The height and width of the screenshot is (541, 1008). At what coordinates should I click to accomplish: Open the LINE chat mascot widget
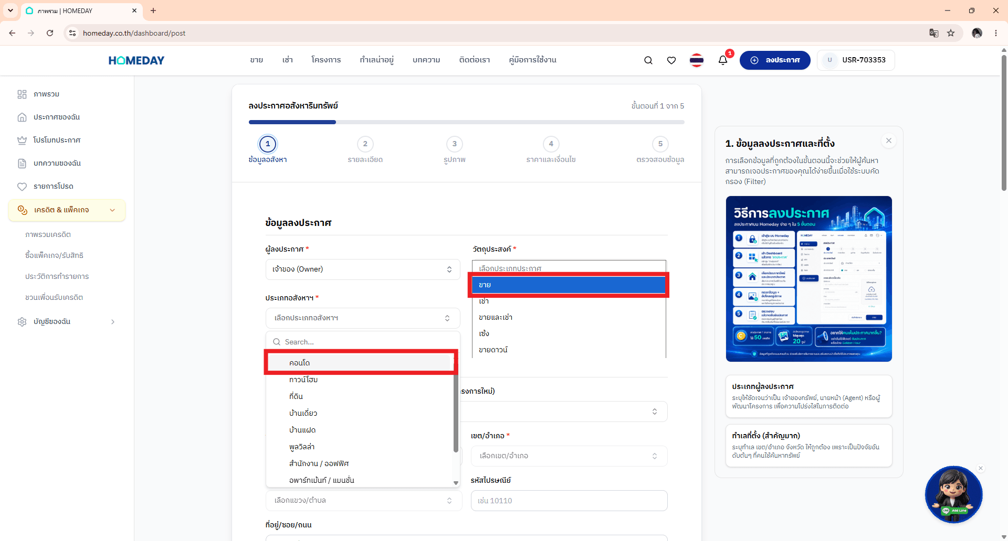click(x=954, y=494)
